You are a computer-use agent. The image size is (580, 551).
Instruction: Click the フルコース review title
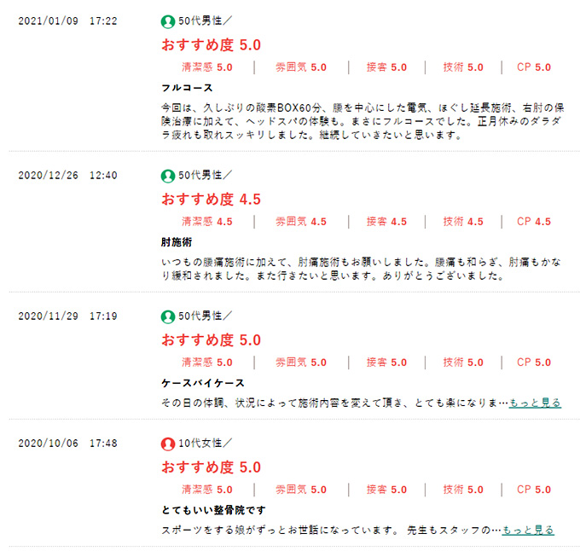[x=187, y=88]
